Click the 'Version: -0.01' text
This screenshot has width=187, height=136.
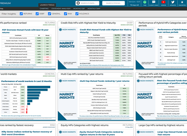[x=134, y=2]
